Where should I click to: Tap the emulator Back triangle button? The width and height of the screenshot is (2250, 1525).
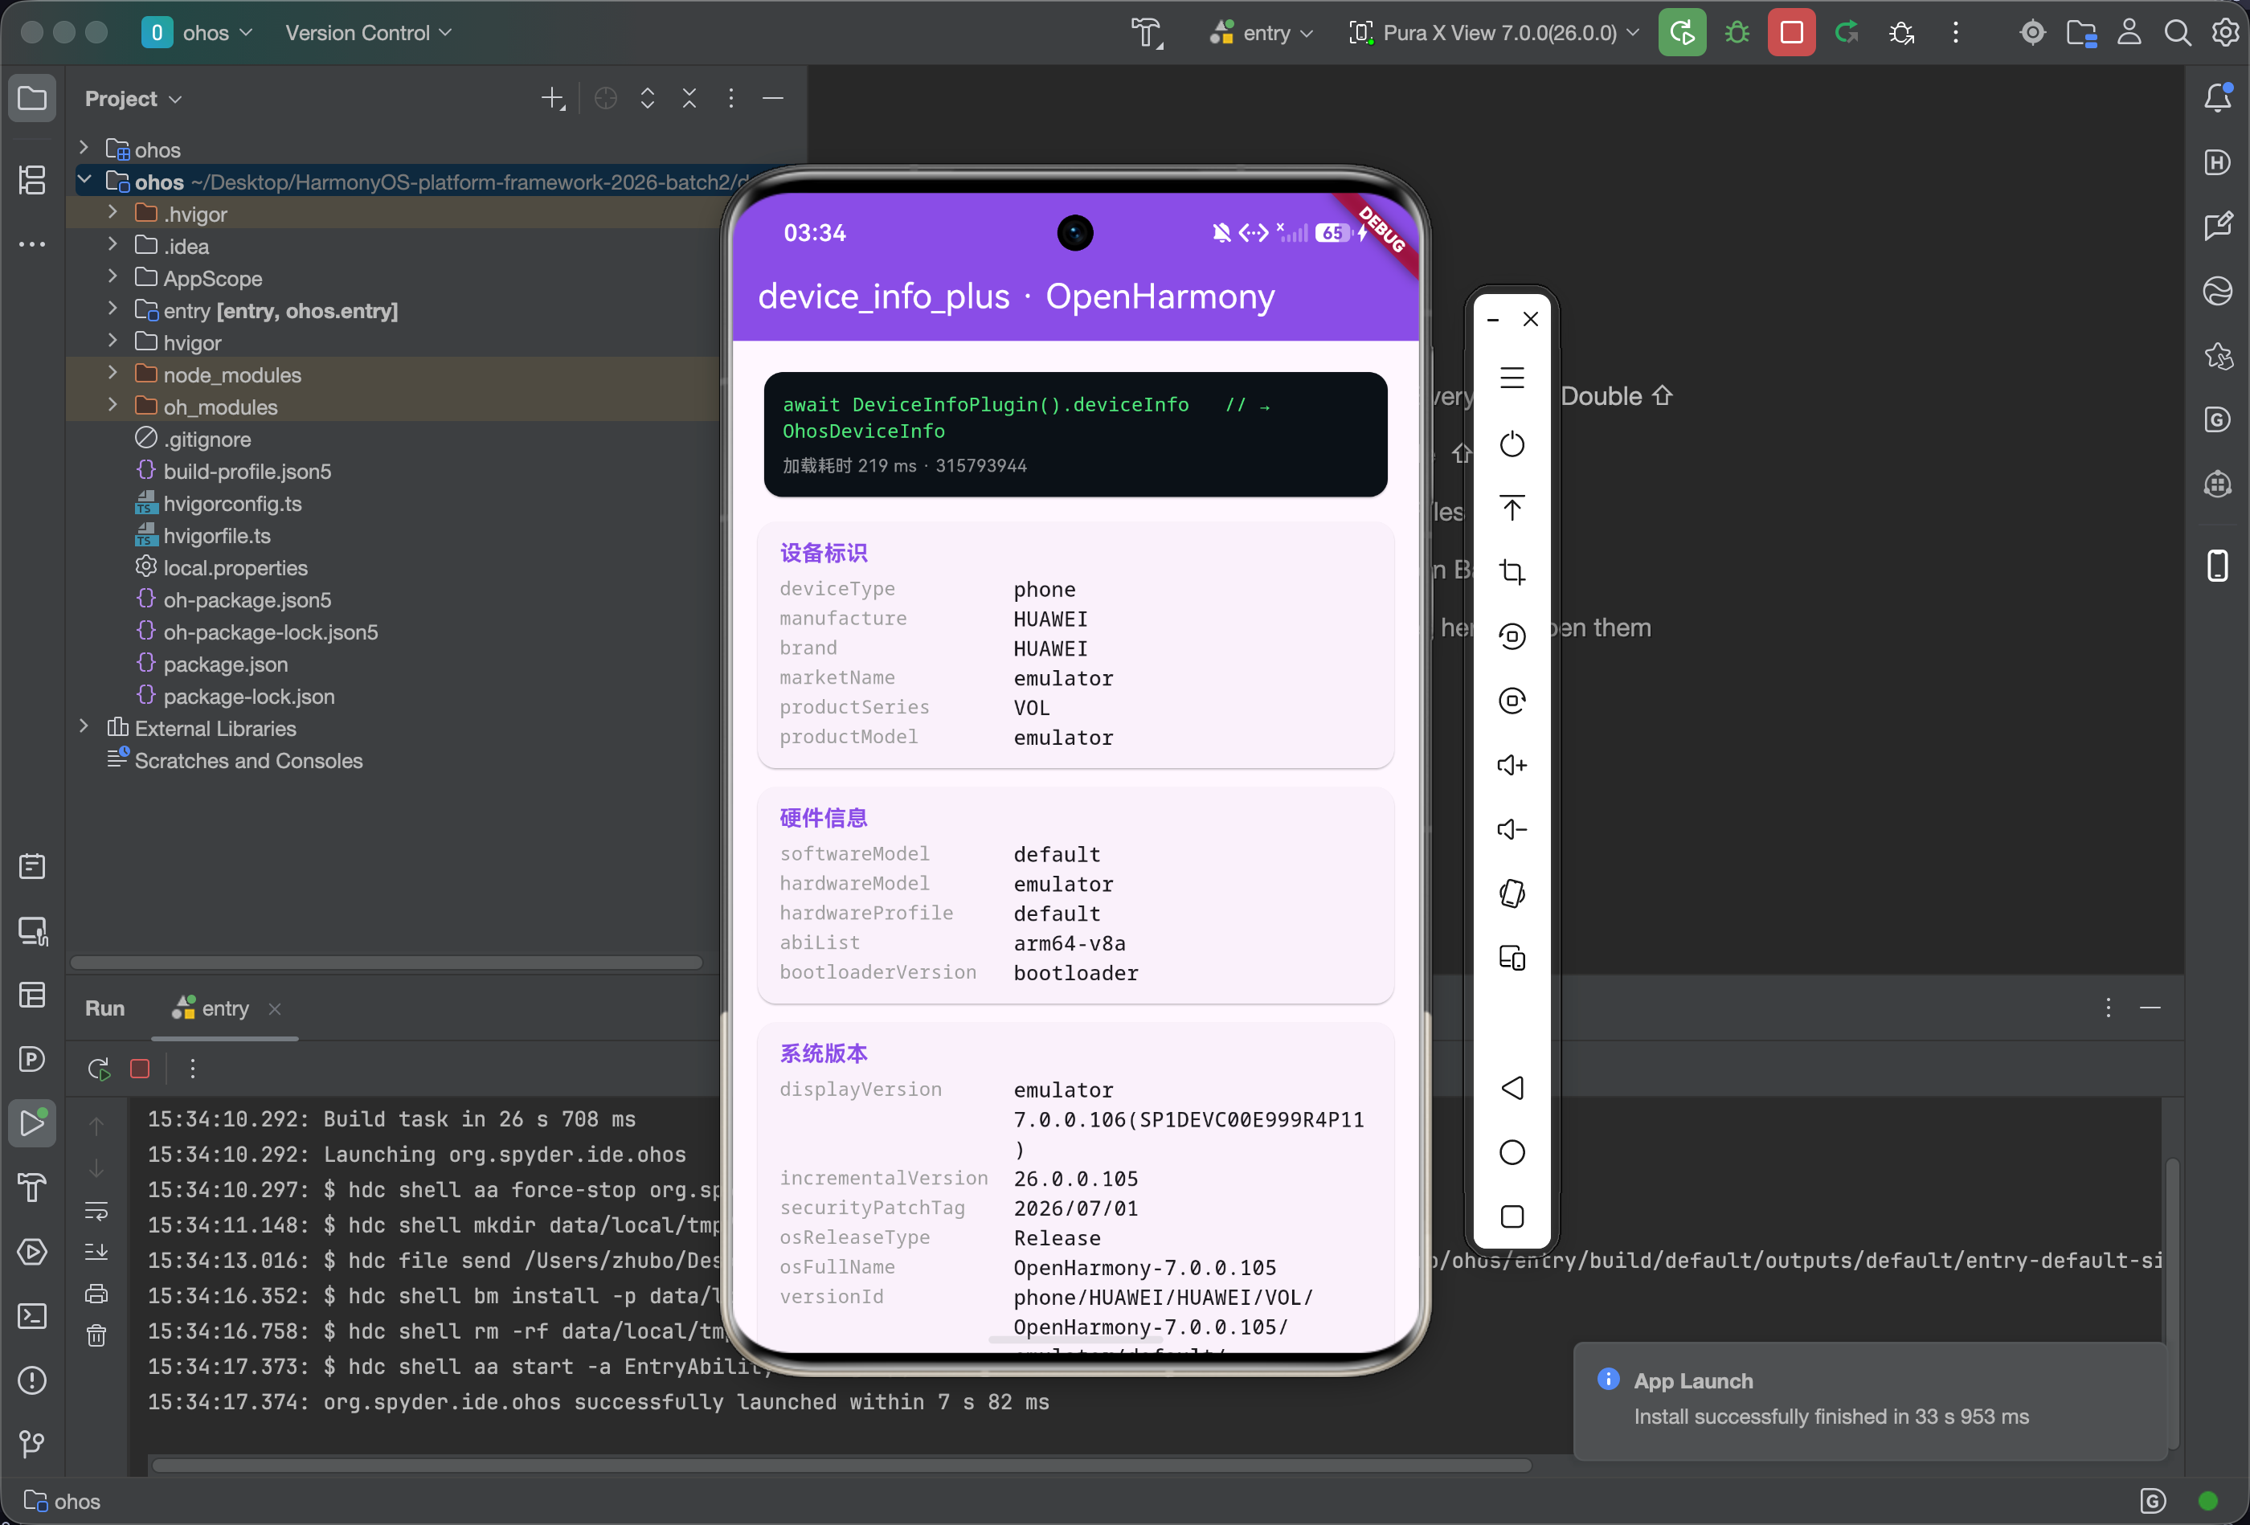pos(1512,1087)
